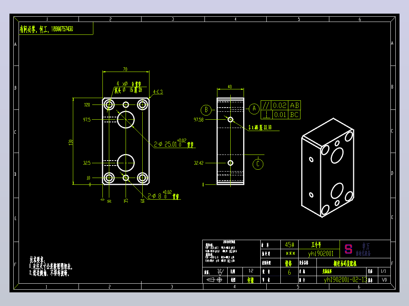Select the BC datum reference cell
Screen dimensions: 409x306
tap(294, 115)
